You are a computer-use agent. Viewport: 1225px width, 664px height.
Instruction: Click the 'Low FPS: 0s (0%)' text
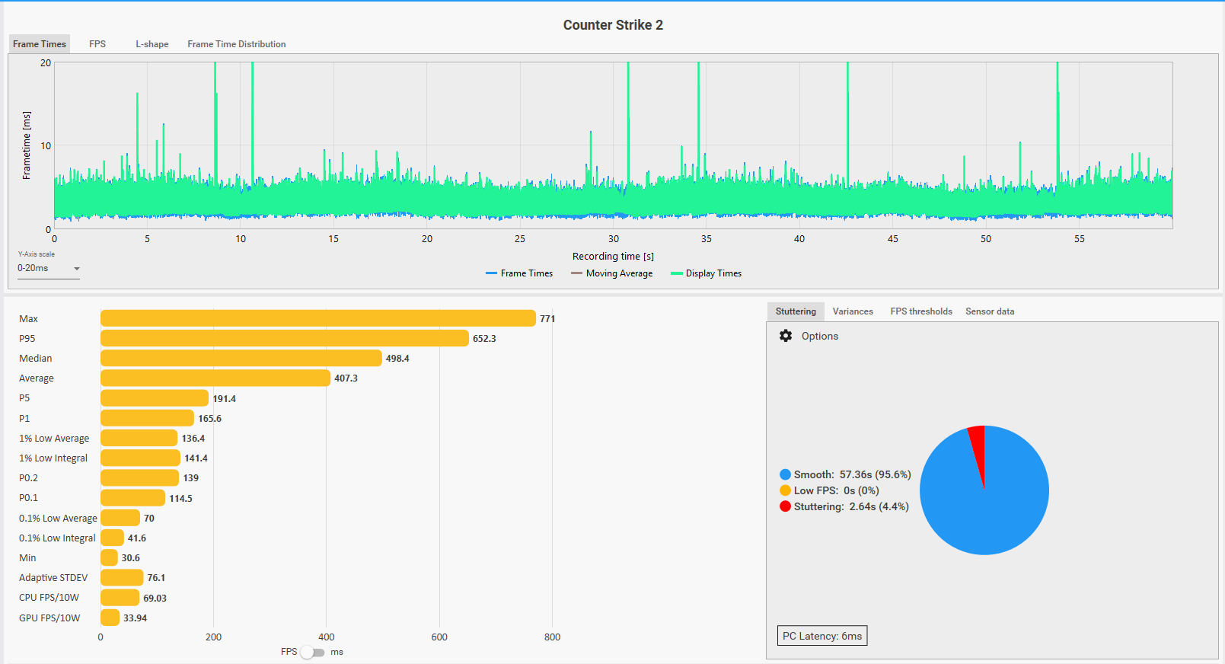[836, 490]
